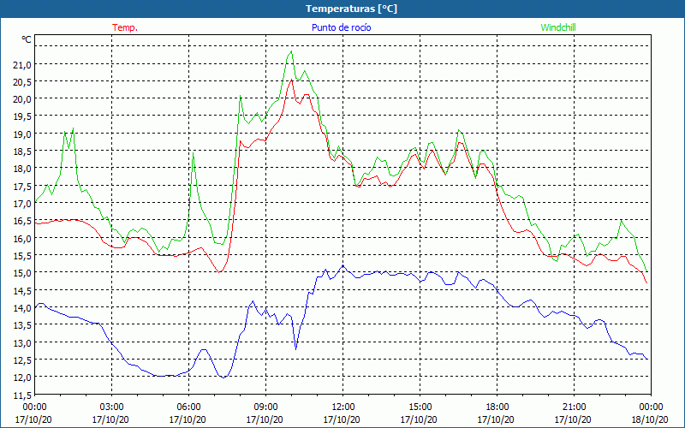Click the 20,0 value on the y-axis
Viewport: 685px width, 428px height.
(22, 99)
